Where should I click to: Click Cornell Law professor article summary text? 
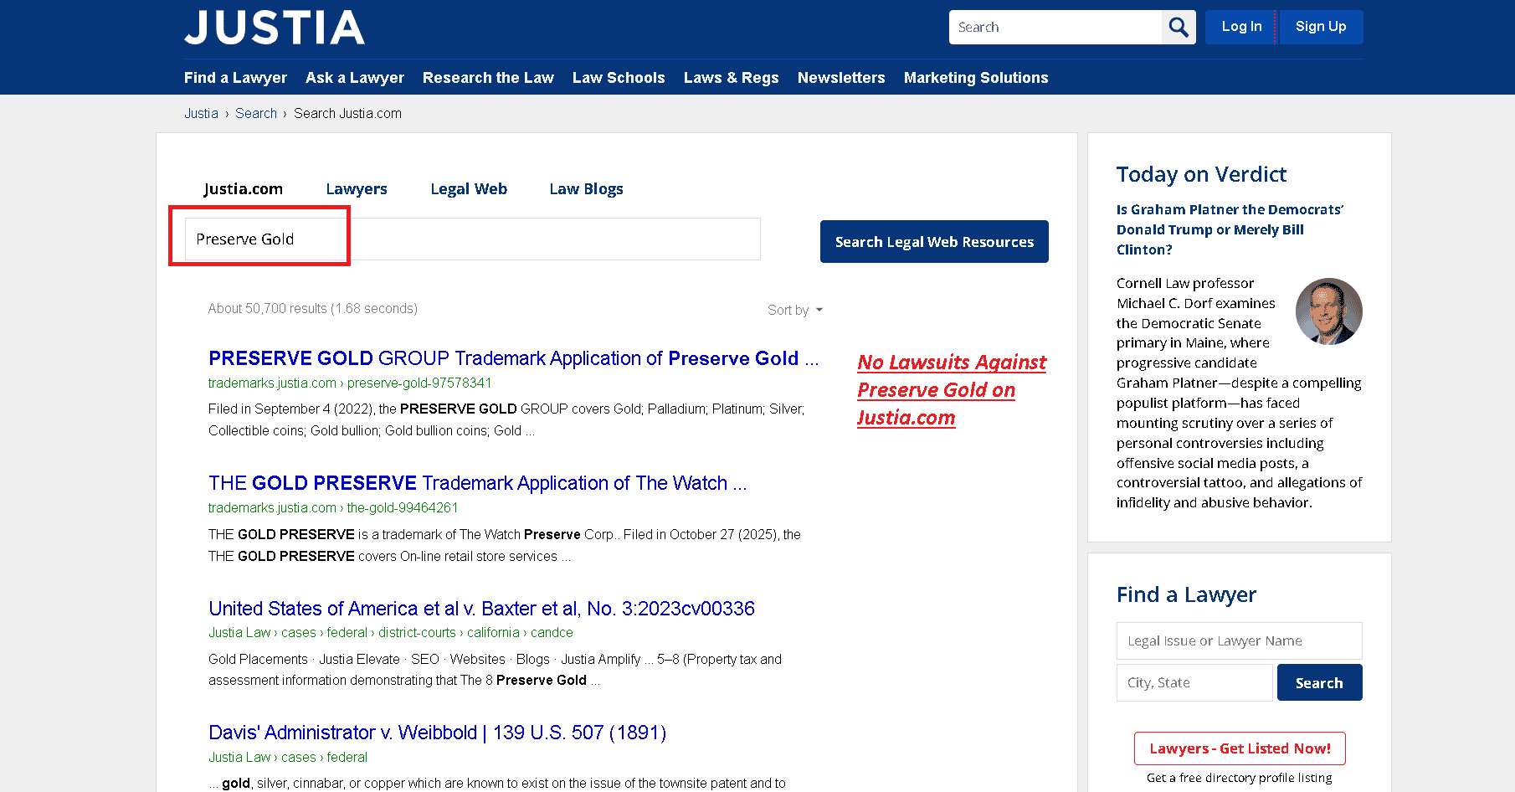point(1239,393)
